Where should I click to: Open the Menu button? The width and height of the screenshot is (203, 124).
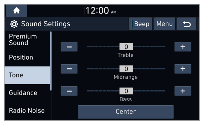[165, 24]
